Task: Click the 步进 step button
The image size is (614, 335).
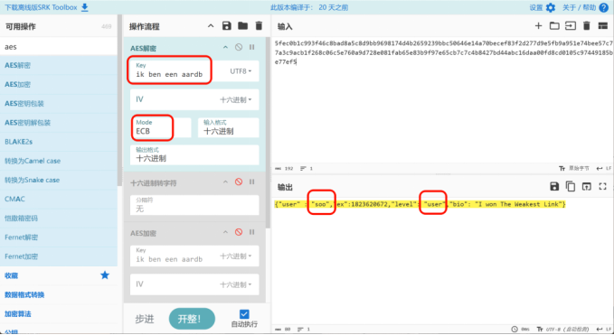Action: (x=145, y=319)
